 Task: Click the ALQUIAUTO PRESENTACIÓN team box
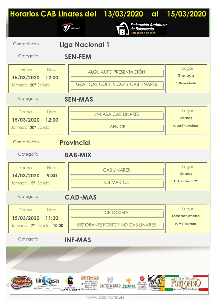117,72
